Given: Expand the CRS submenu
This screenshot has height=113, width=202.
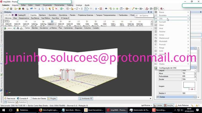Looking at the screenshot, I should click(x=172, y=19).
